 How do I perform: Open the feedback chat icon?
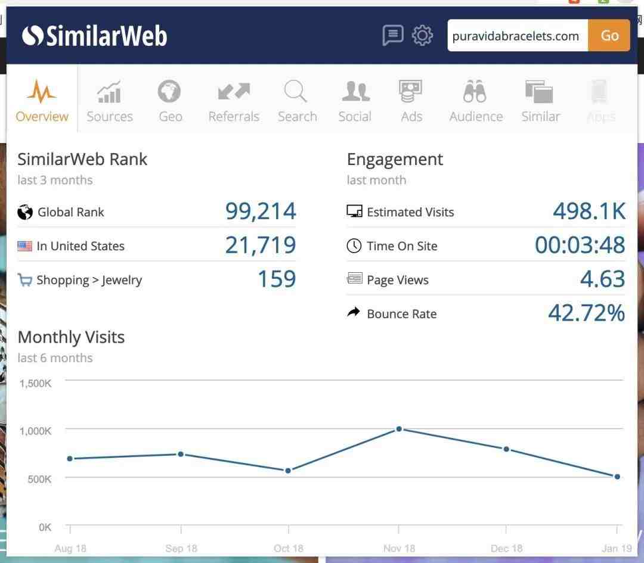[392, 35]
